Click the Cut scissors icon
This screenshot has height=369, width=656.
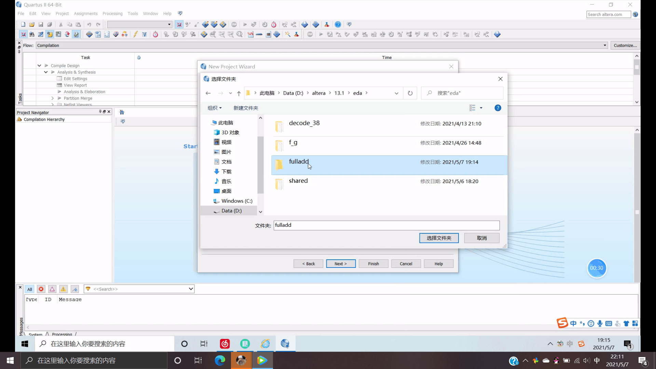point(61,25)
